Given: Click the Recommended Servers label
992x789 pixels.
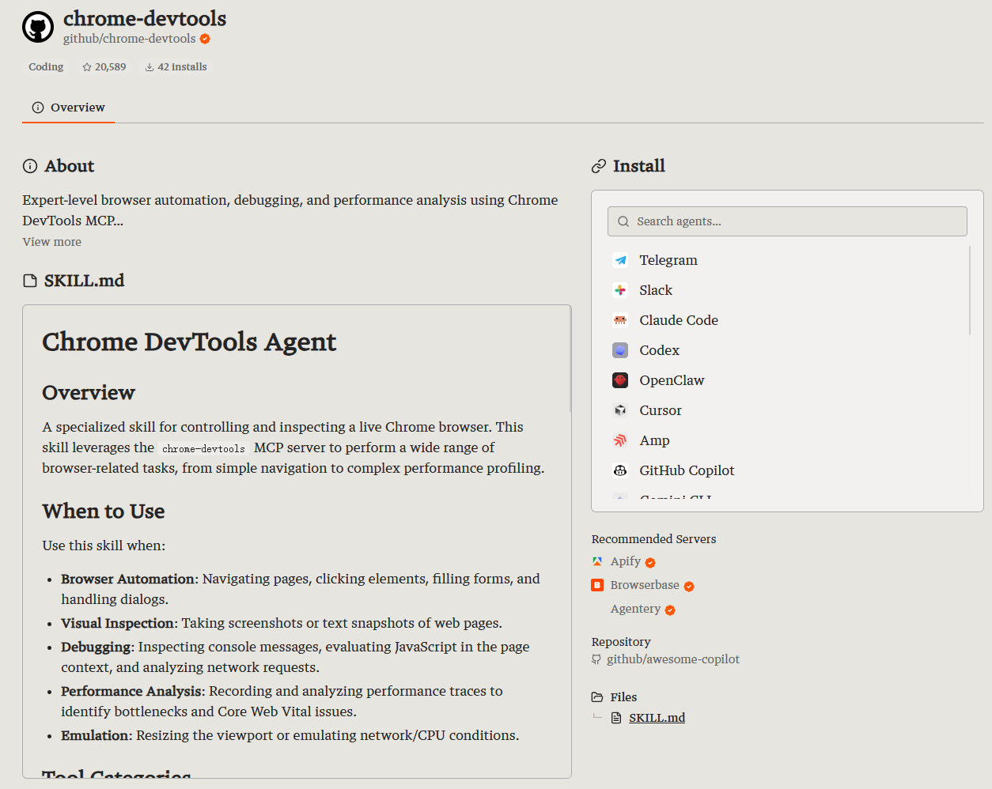Looking at the screenshot, I should 653,539.
